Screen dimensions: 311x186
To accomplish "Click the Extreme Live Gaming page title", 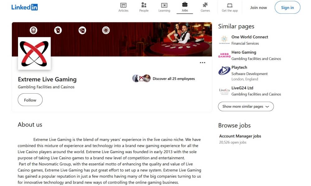I will pos(47,79).
